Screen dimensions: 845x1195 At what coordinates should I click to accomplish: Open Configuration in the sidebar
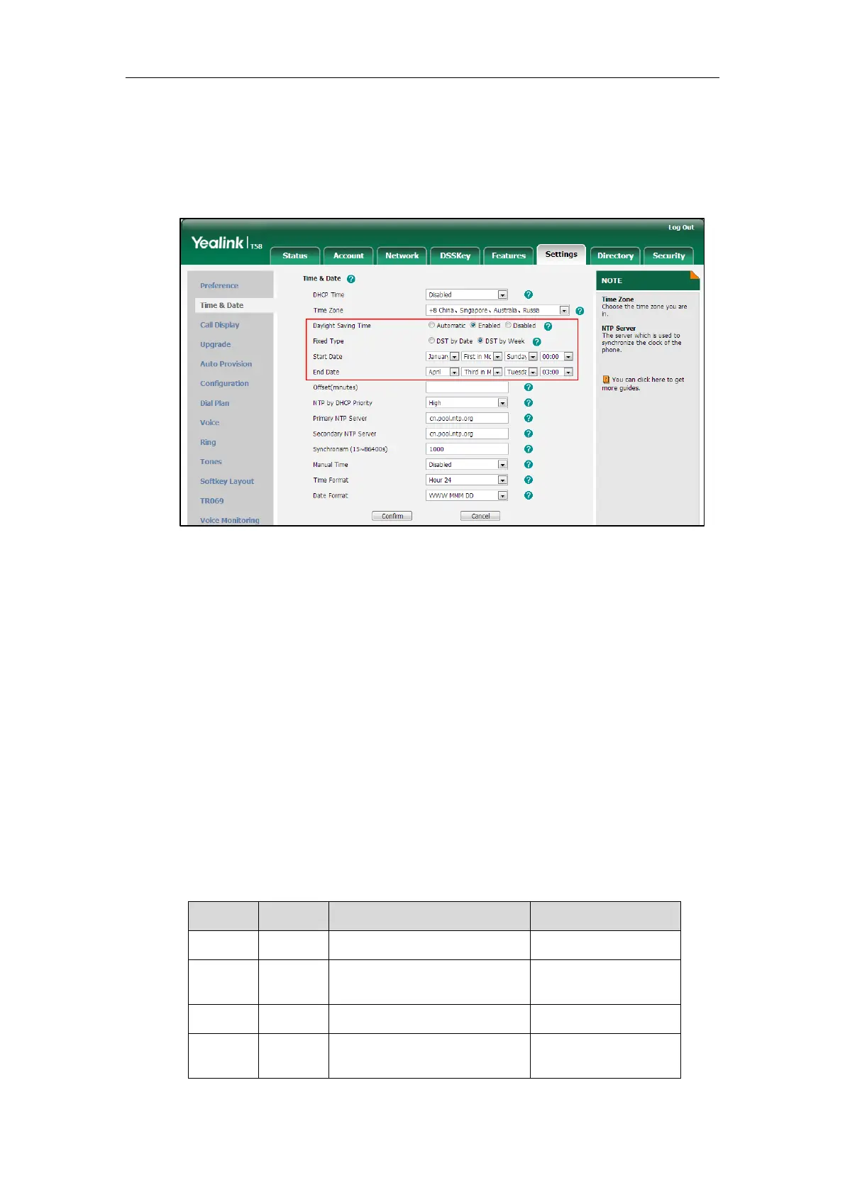[x=224, y=384]
